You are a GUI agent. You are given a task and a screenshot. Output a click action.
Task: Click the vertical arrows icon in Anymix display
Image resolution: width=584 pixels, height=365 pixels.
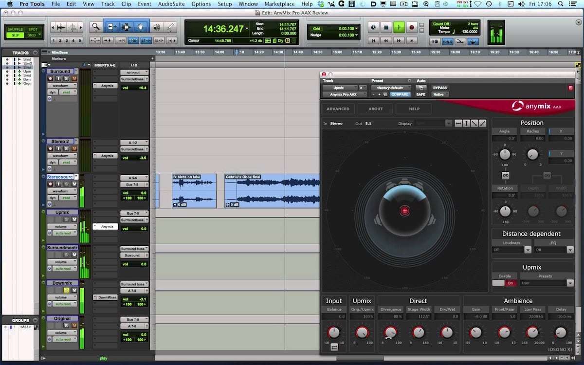click(x=466, y=123)
